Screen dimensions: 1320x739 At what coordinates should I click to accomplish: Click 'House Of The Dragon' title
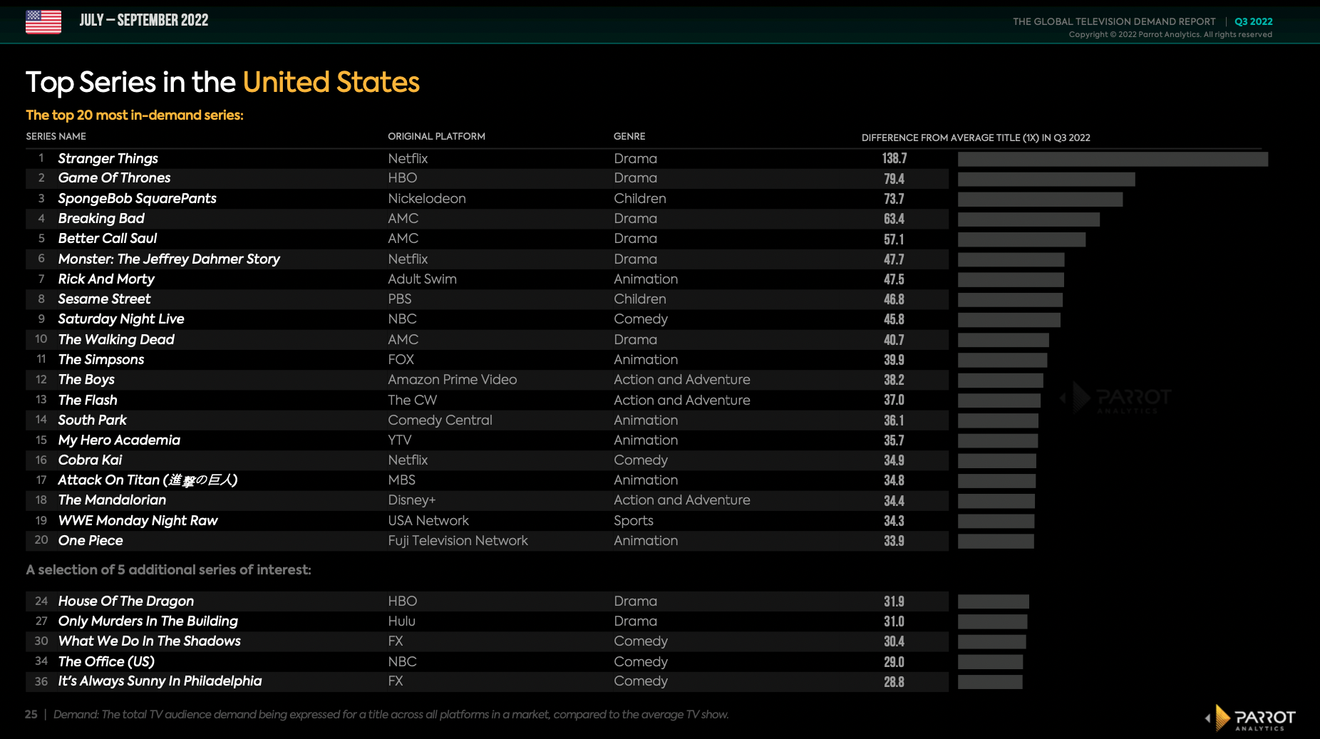[125, 601]
